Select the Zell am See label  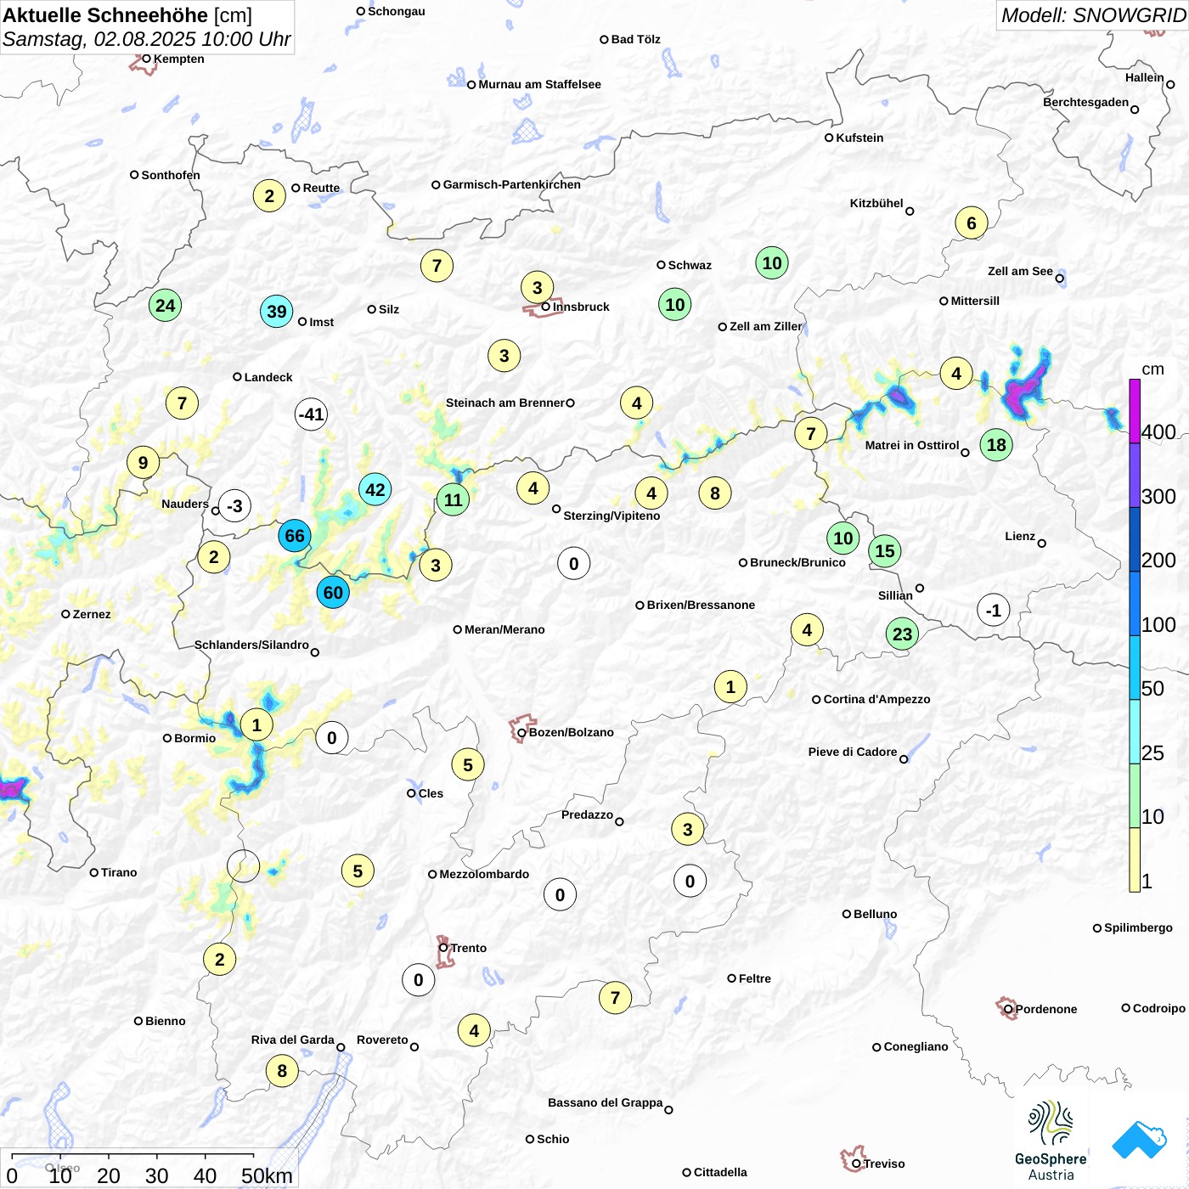click(1020, 271)
